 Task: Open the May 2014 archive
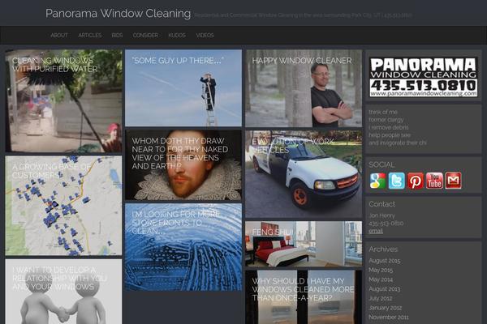(x=381, y=279)
